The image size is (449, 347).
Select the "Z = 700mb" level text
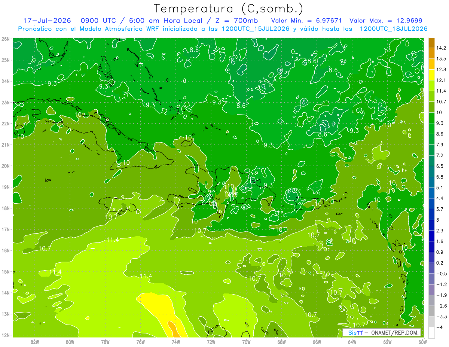[236, 21]
